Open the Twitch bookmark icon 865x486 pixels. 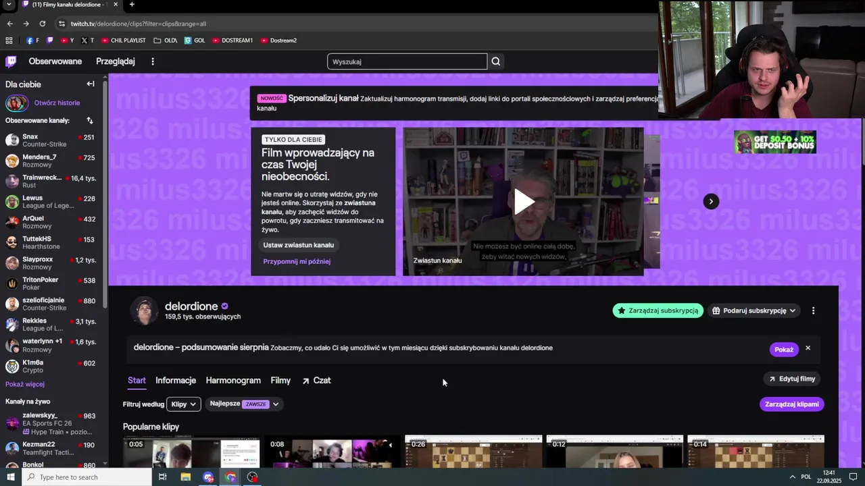pos(49,40)
